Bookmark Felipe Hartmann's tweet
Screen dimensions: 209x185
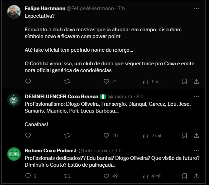tap(184, 81)
